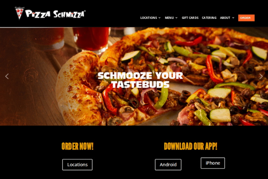Image resolution: width=268 pixels, height=179 pixels.
Task: Go to previous slide arrow
Action: pyautogui.click(x=7, y=76)
